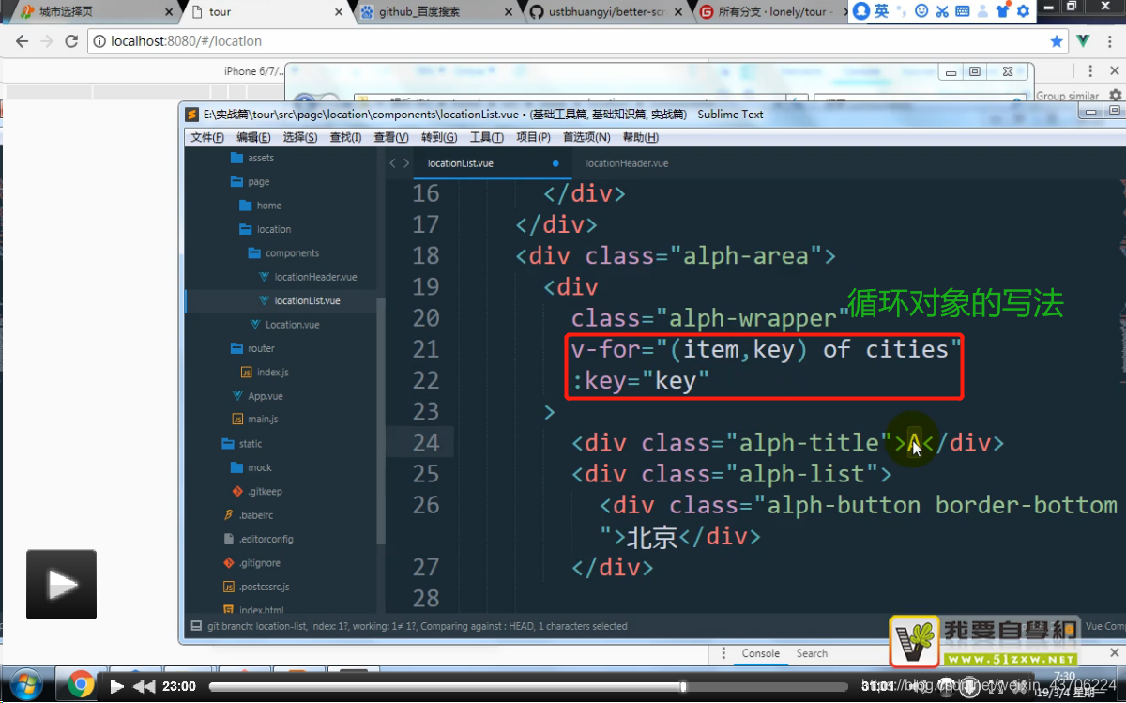Open locationHeader.vue from the sidebar
Screen dimensions: 1126x703
pos(308,277)
